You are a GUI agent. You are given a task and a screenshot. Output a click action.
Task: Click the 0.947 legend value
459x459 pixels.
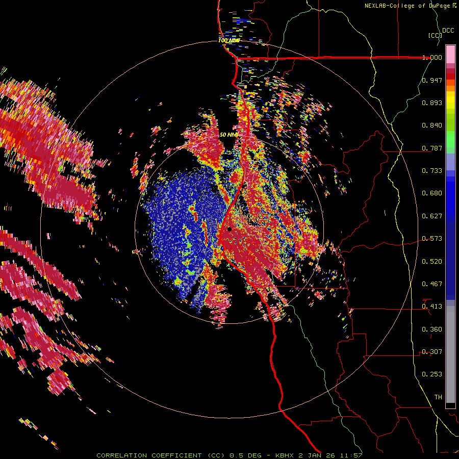tap(432, 80)
